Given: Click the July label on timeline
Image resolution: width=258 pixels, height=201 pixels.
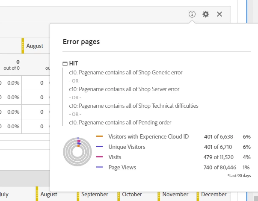Looking at the screenshot, I should (x=4, y=195).
